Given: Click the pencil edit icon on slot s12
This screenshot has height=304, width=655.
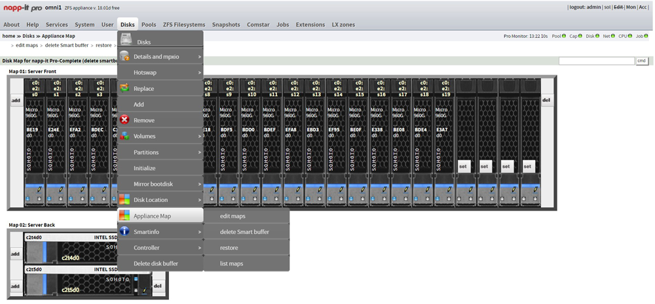Looking at the screenshot, I should click(299, 190).
